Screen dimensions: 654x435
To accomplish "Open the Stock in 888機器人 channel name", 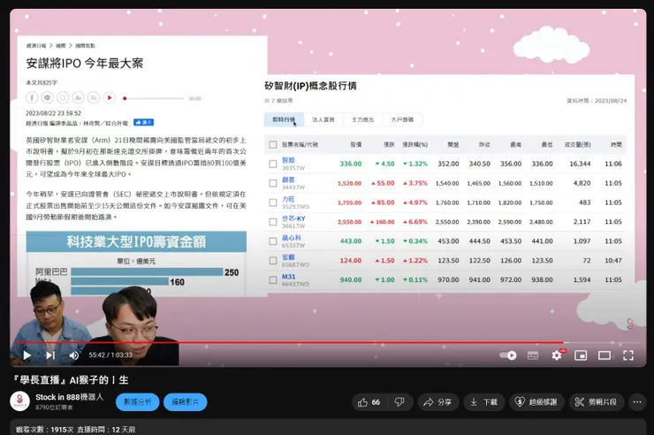I will 69,397.
